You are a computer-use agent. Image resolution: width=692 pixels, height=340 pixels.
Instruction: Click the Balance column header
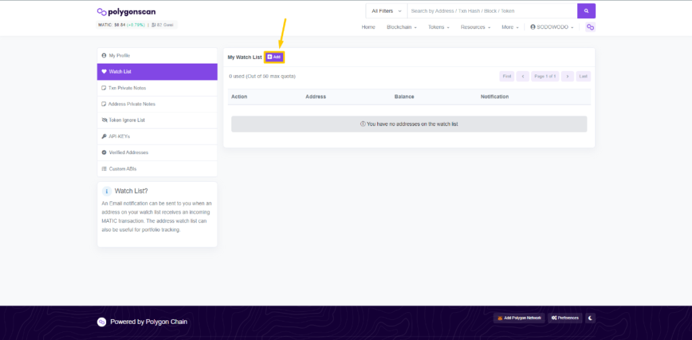[x=404, y=97]
